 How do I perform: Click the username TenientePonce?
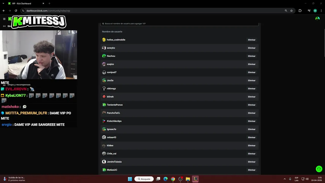coord(115,105)
